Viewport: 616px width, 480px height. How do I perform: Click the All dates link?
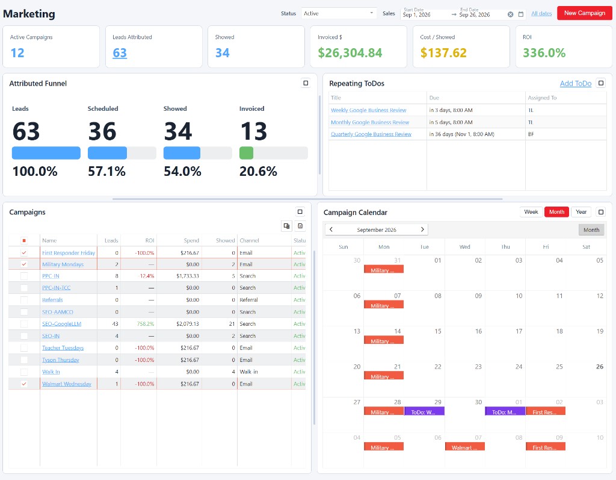pos(541,13)
